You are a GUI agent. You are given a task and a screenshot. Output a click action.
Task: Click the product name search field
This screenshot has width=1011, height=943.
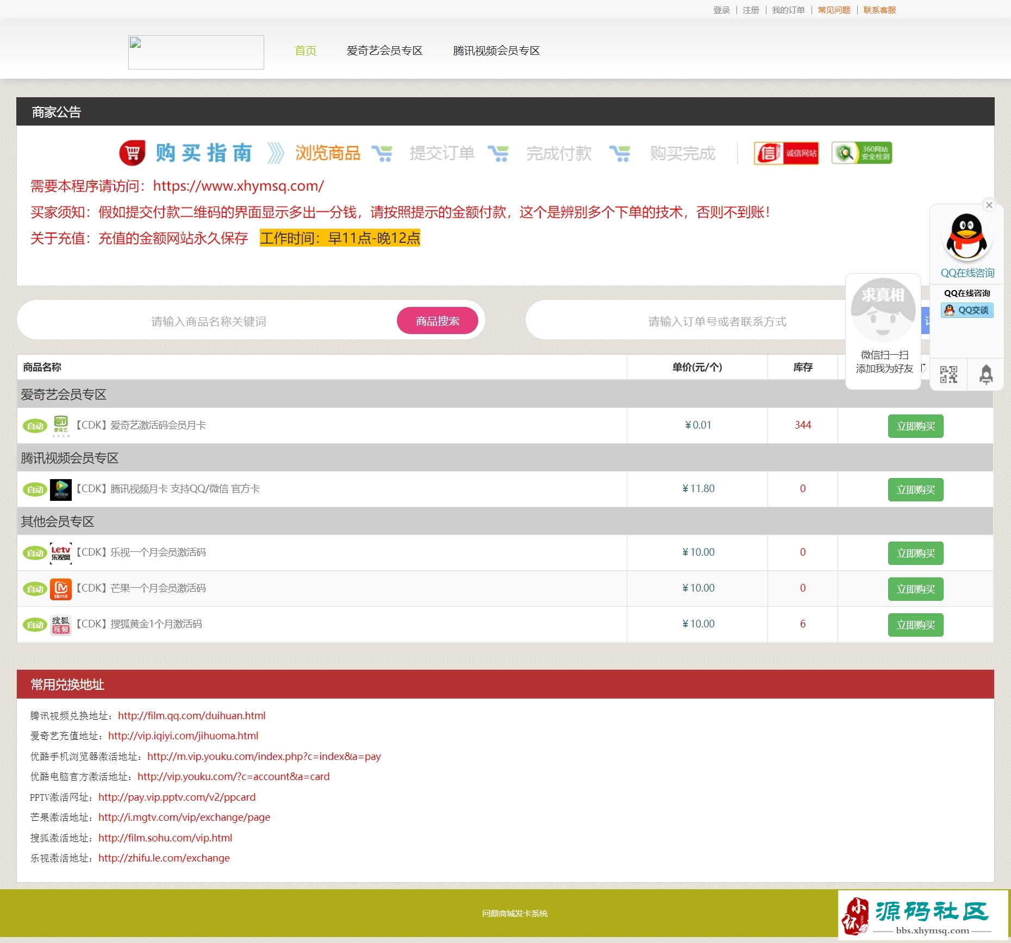point(209,321)
